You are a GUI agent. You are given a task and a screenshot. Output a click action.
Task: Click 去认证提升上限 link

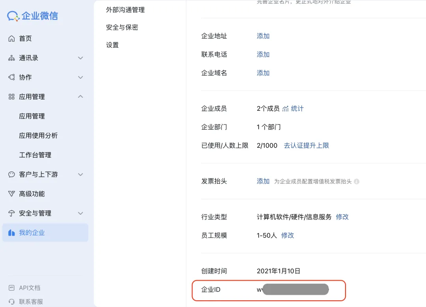pos(306,145)
